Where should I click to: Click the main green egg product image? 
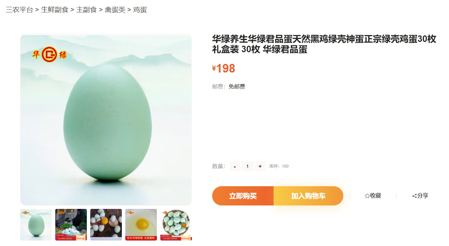tap(106, 120)
